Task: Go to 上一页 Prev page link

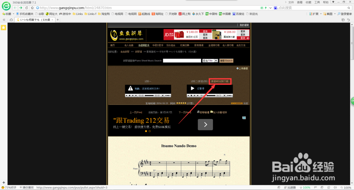Action: pos(136,112)
